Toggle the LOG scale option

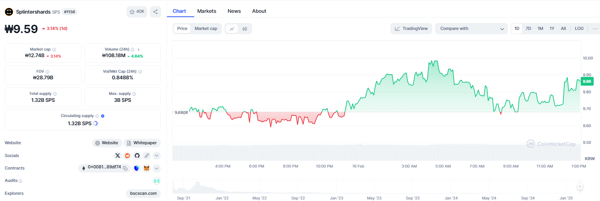pyautogui.click(x=579, y=28)
